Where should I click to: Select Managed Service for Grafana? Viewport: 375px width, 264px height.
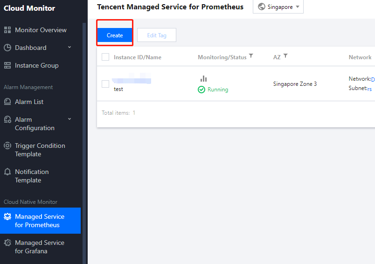tap(41, 247)
